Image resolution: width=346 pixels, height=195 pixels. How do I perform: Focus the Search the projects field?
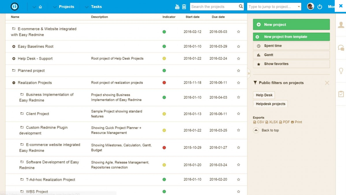point(214,7)
